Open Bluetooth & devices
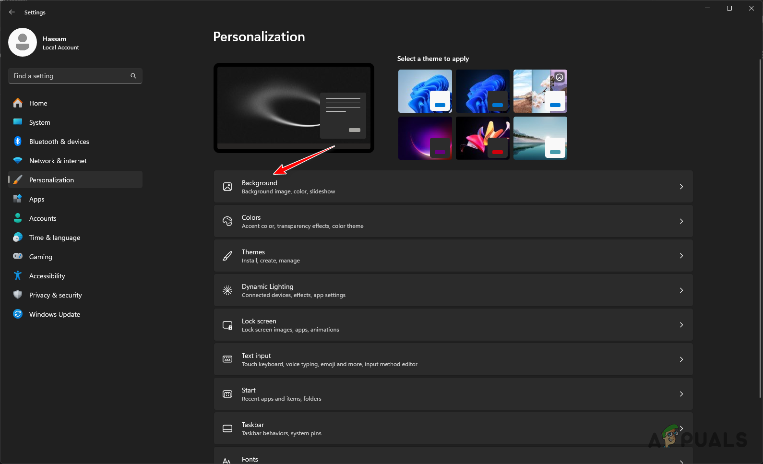The width and height of the screenshot is (763, 464). coord(75,142)
